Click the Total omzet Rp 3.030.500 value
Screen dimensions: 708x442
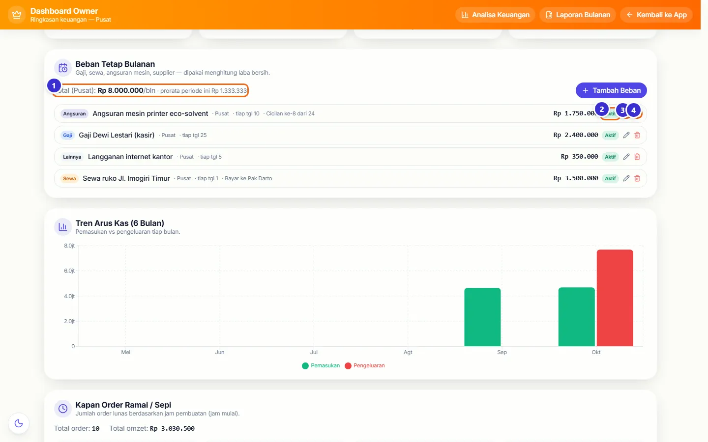click(172, 429)
